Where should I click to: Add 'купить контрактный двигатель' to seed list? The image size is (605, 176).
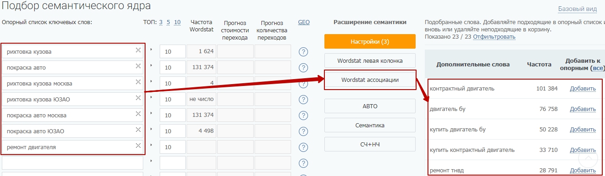tap(583, 150)
